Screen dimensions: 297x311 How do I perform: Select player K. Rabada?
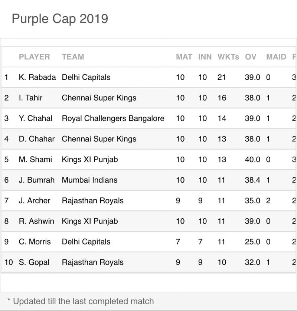point(37,77)
